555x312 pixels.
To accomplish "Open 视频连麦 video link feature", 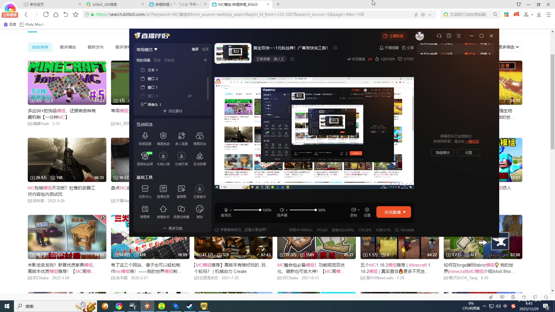I will coord(145,136).
